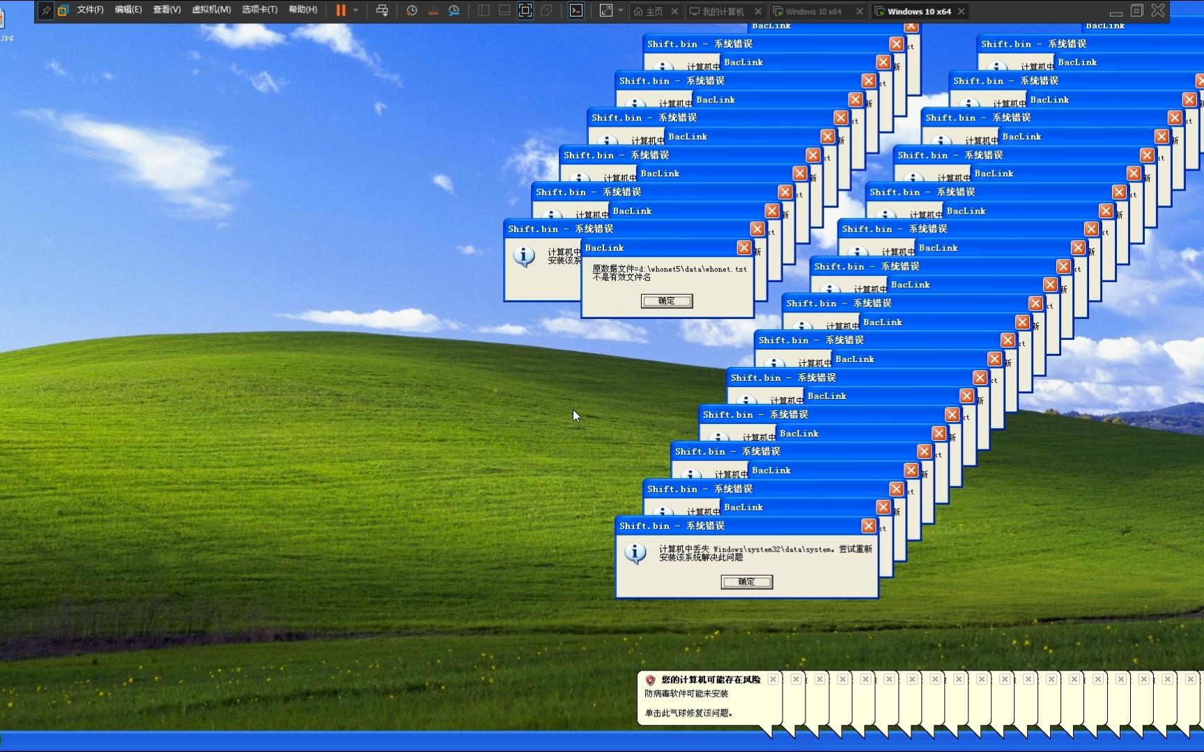Click the Unity mode icon

547,10
